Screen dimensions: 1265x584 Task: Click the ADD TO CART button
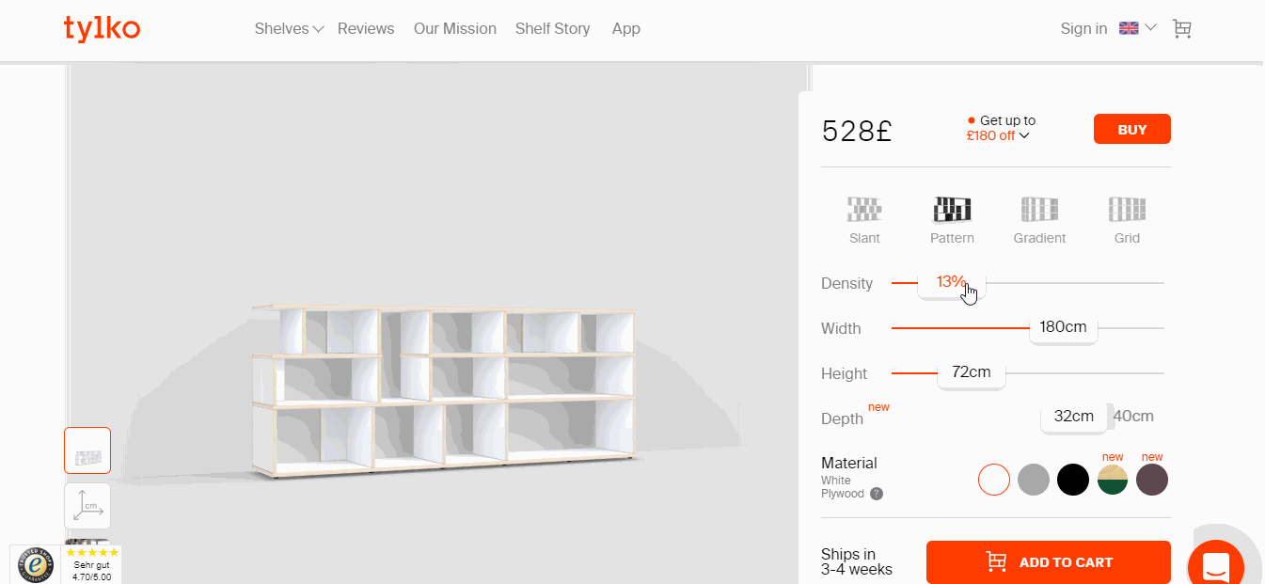pos(1048,562)
